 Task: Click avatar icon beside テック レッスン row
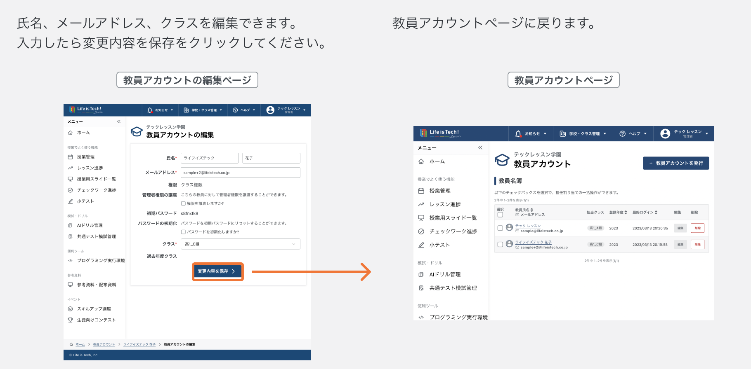coord(509,227)
